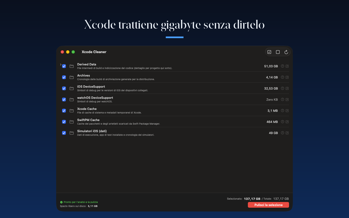Uncheck the Xcode Cache checkbox
349x218 pixels.
[64, 111]
